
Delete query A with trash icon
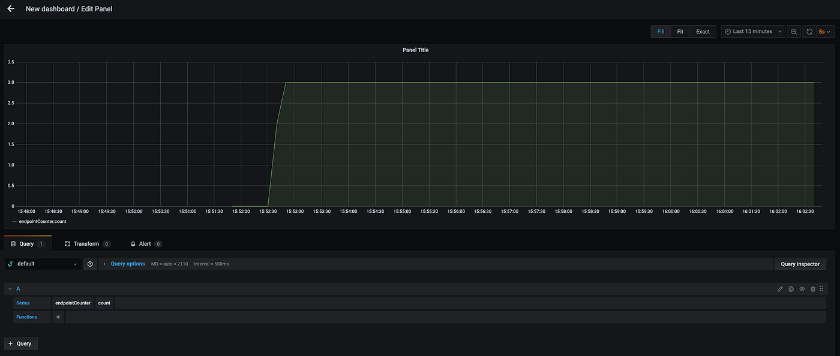click(812, 289)
